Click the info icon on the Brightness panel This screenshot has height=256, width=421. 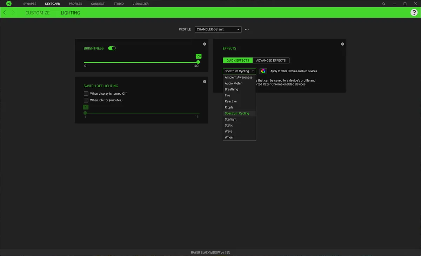click(x=205, y=44)
